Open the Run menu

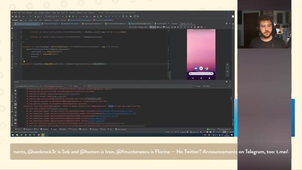[58, 13]
